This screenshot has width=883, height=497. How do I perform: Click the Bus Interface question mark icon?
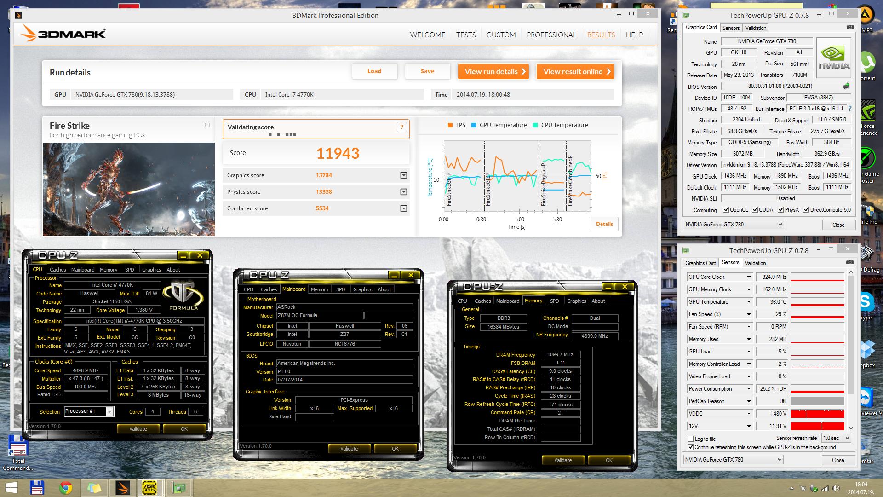849,109
